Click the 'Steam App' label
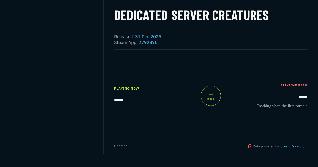Screen dimensions: 318x167 125,42
